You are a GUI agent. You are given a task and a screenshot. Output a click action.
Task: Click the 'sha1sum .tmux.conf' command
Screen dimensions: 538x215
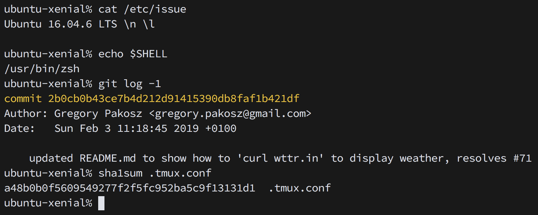[155, 173]
